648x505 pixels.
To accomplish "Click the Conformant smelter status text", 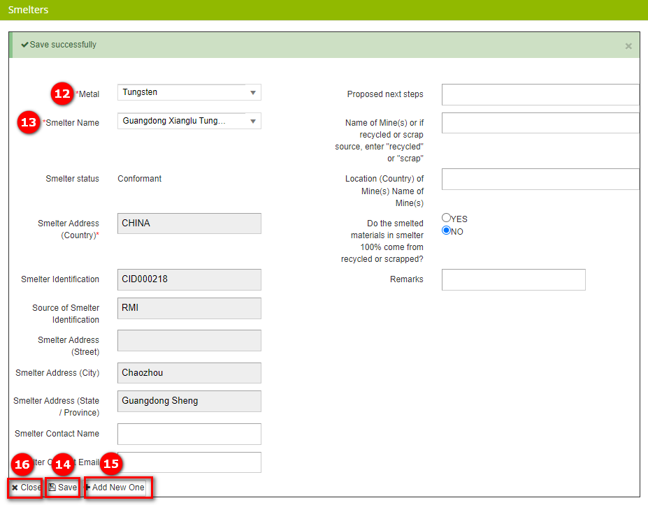I will [139, 179].
